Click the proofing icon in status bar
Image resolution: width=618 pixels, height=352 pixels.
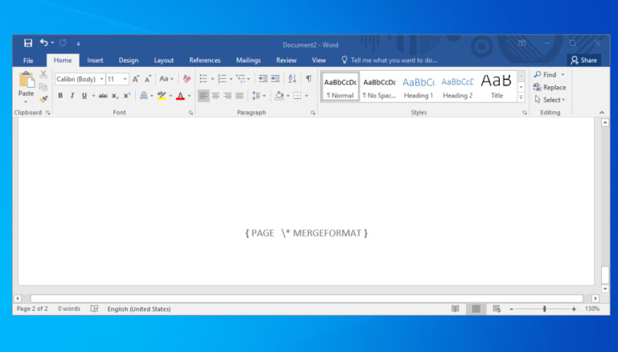[94, 309]
